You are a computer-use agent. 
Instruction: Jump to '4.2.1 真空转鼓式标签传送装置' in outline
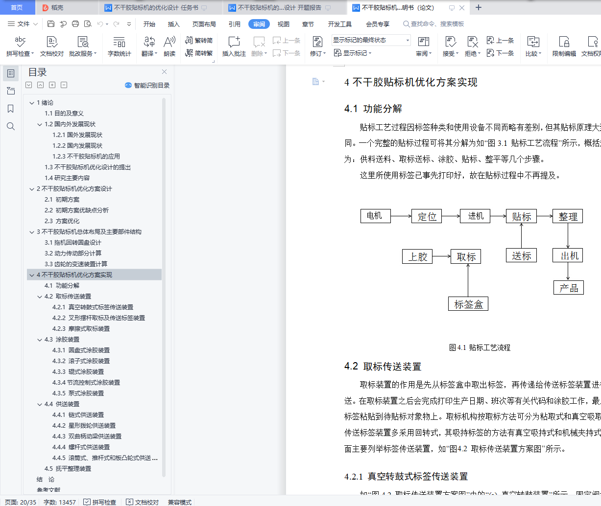[x=93, y=307]
